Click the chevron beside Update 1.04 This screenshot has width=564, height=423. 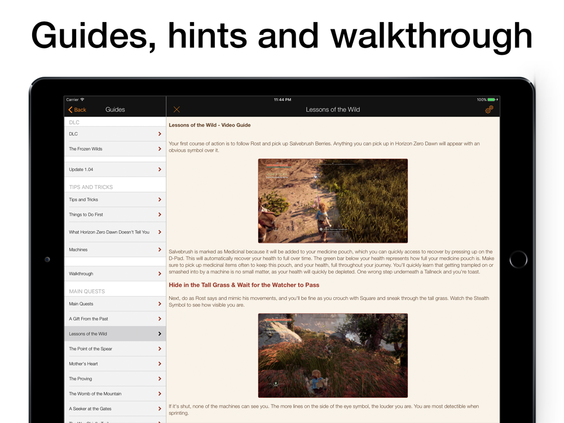coord(160,169)
